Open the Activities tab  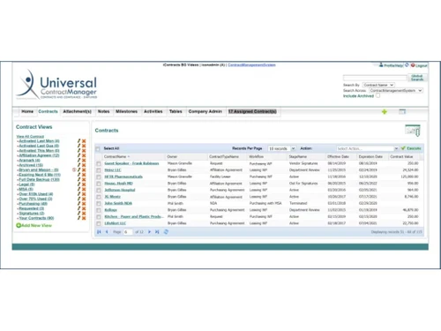click(153, 111)
